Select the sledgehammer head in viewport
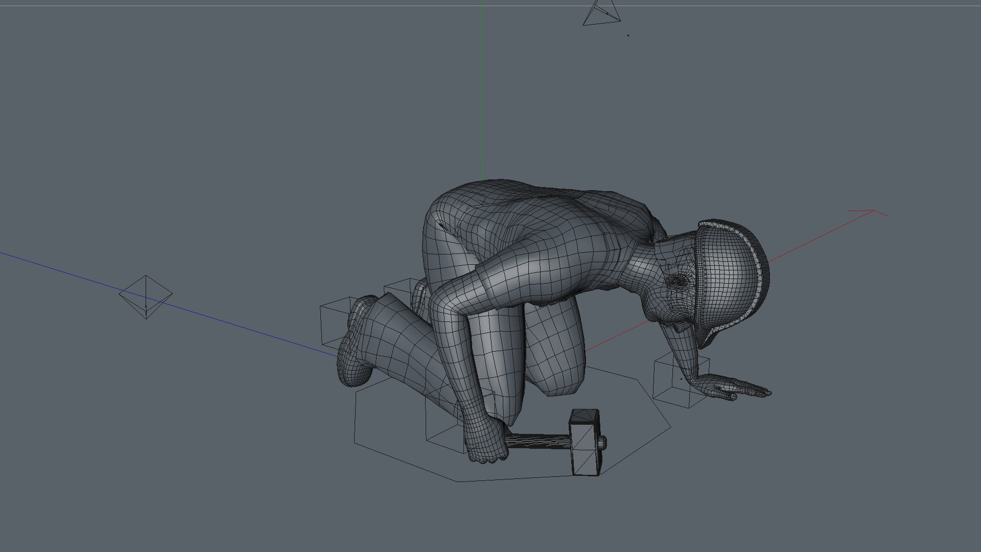 coord(585,443)
